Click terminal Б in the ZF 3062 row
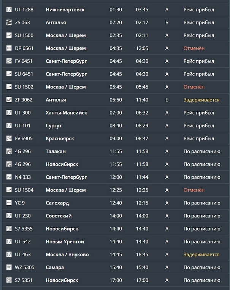Screen dimensions: 230x290 tap(167, 100)
